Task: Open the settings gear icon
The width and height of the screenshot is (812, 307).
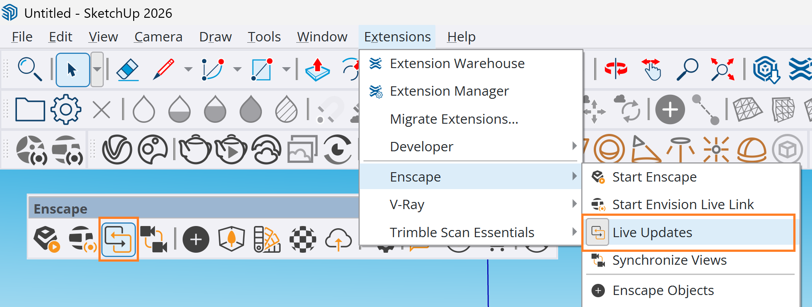Action: tap(66, 109)
